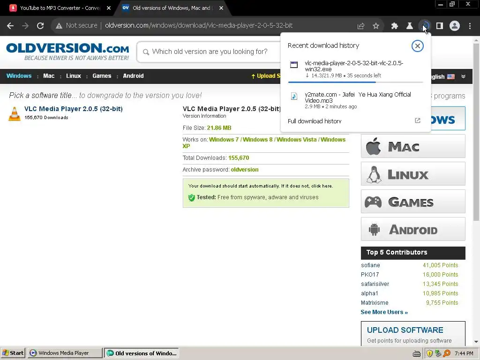Click the downloads progress toolbar icon

click(x=425, y=26)
